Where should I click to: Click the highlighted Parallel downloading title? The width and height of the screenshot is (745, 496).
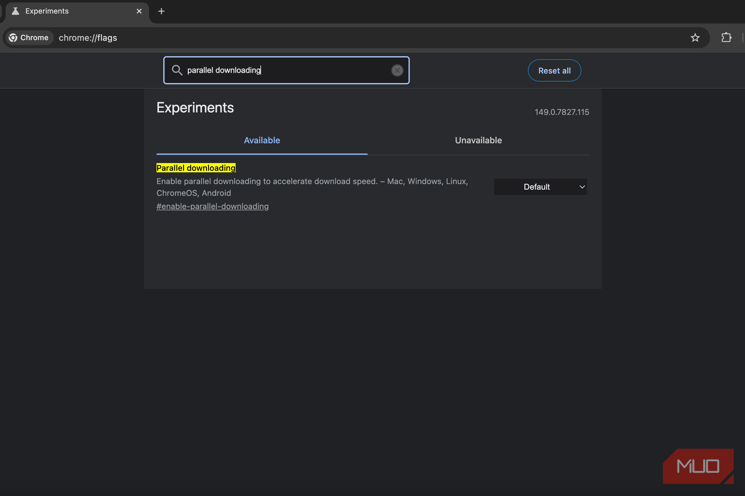click(x=196, y=168)
